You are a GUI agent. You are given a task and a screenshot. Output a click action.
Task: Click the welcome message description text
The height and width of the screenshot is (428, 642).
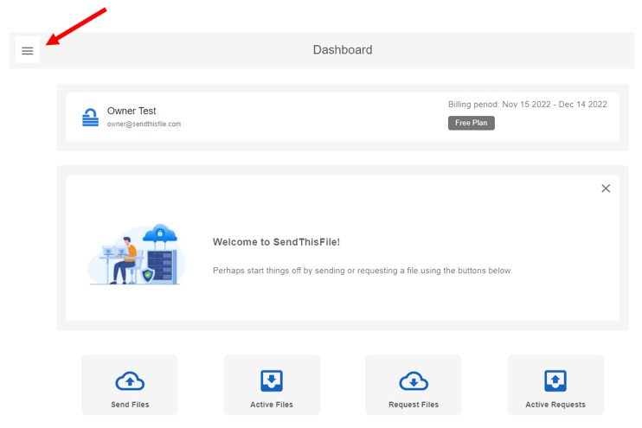coord(363,271)
